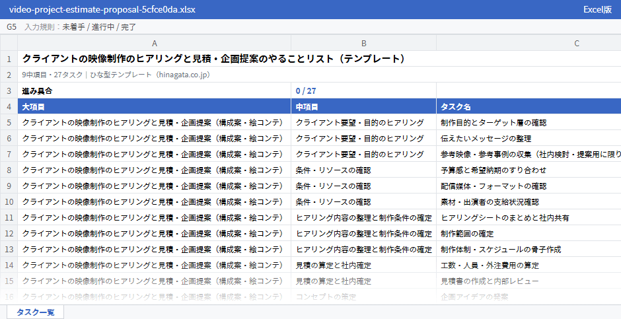Click cell 制作体制・スケジュールの骨子作成

529,249
